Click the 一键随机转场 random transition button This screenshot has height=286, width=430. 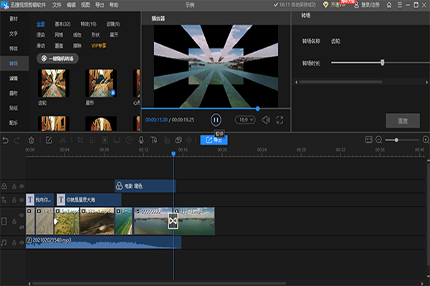tap(58, 58)
